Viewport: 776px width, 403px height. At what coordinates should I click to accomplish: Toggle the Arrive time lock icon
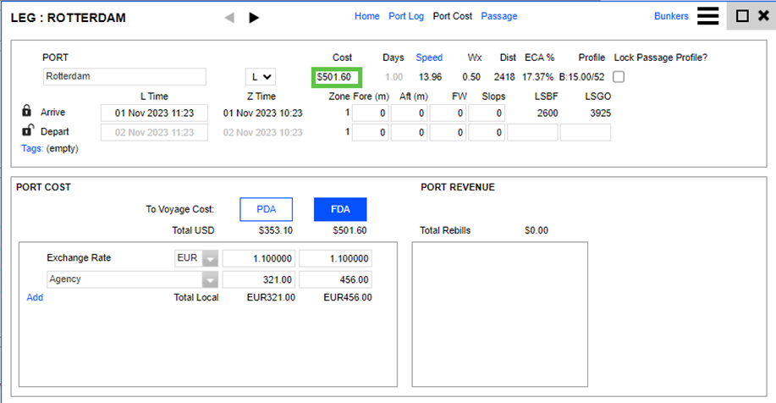[27, 112]
